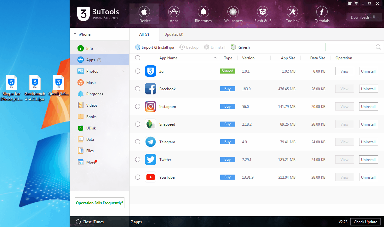Screen dimensions: 384x227
Task: Sort by the Version column
Action: (x=248, y=58)
